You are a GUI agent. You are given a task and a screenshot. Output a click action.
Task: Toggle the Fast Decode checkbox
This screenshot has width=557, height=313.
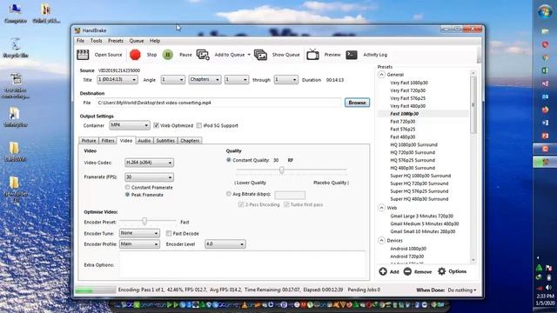pos(169,234)
